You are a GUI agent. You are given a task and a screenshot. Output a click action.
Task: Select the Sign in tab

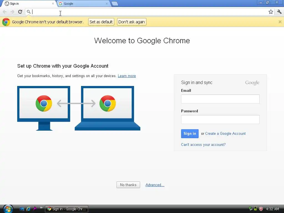(29, 4)
